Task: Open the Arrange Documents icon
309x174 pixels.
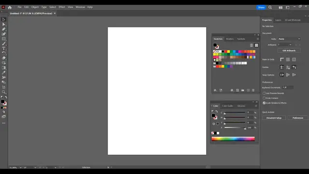Action: pos(281,7)
